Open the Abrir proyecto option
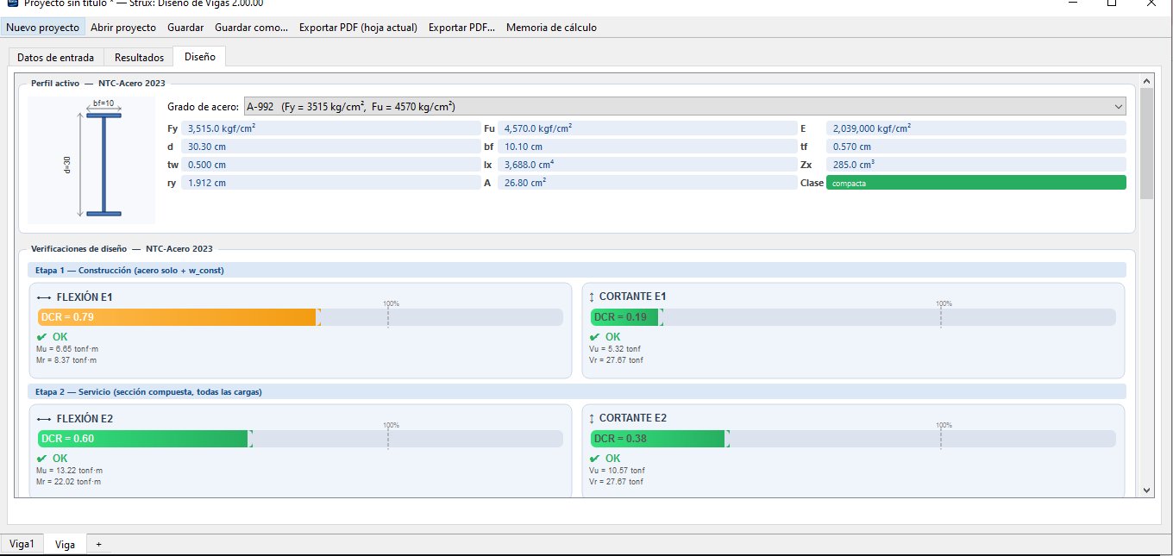The width and height of the screenshot is (1173, 556). (123, 28)
